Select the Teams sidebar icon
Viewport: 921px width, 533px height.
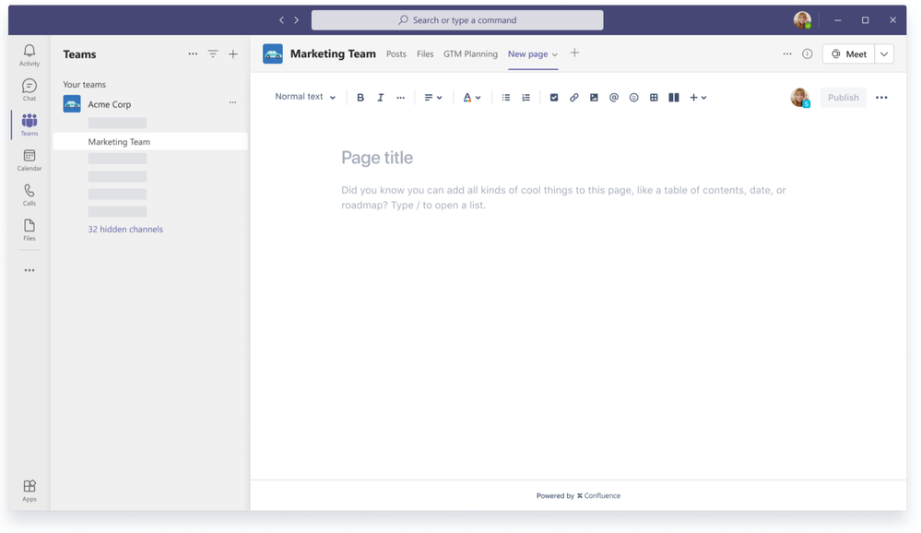[30, 124]
